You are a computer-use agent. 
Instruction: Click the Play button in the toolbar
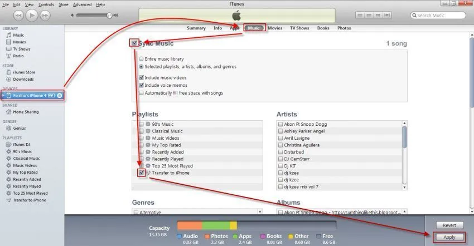pyautogui.click(x=32, y=15)
